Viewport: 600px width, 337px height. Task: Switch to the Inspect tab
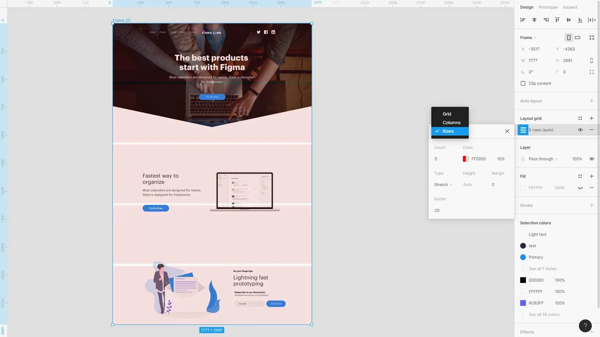coord(570,7)
